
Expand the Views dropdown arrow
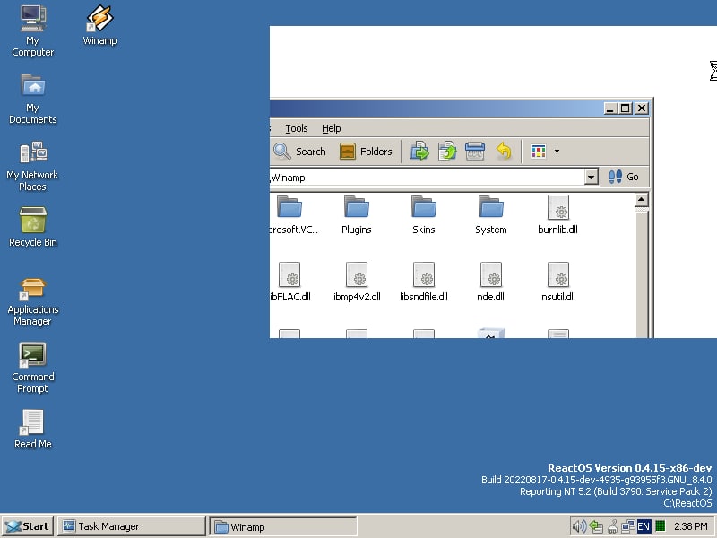[557, 152]
